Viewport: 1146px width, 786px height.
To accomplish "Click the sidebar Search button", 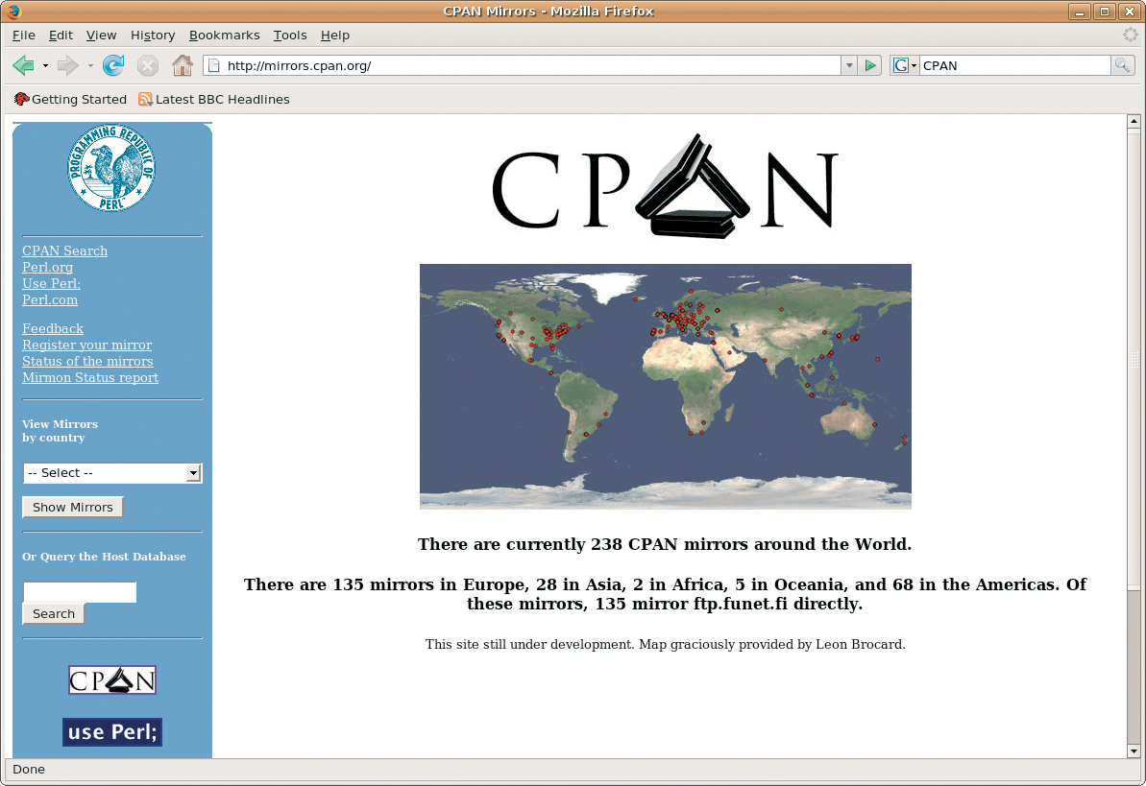I will tap(54, 613).
